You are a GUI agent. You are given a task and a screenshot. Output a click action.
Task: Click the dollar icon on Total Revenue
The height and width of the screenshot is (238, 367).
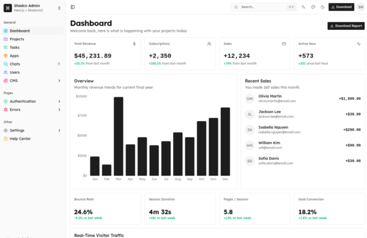[135, 44]
